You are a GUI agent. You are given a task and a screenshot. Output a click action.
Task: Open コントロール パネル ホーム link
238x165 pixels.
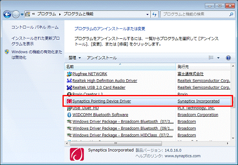[x=35, y=27]
